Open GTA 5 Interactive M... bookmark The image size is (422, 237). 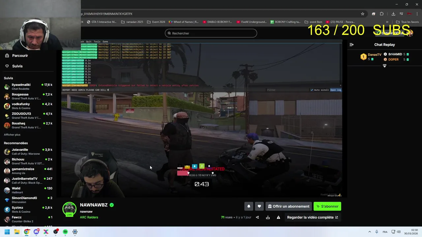pos(102,22)
